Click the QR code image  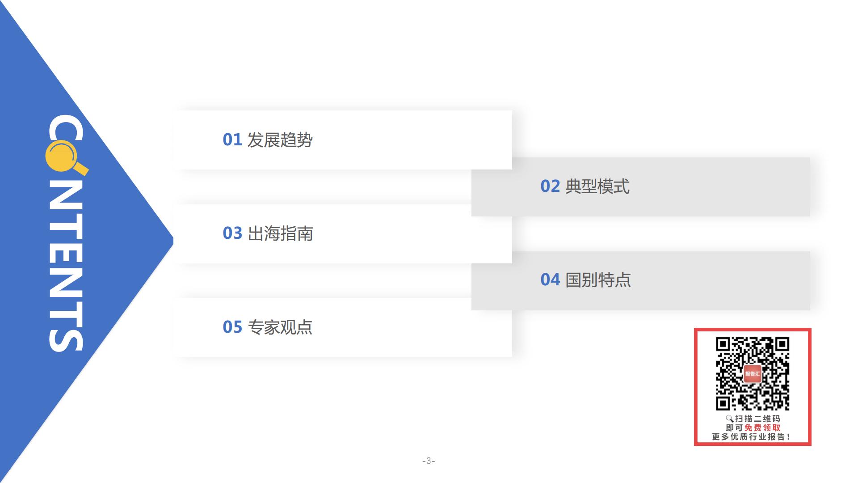(x=753, y=374)
